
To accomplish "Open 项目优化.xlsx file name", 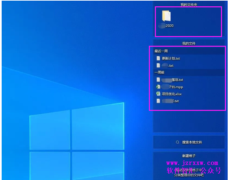I will (x=172, y=94).
